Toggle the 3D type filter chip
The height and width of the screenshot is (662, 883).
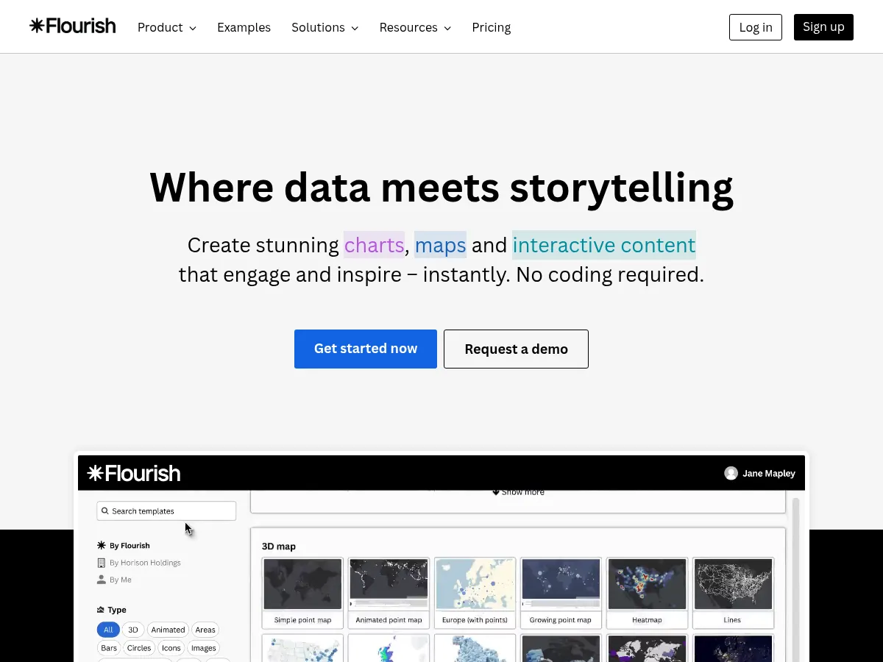click(132, 630)
